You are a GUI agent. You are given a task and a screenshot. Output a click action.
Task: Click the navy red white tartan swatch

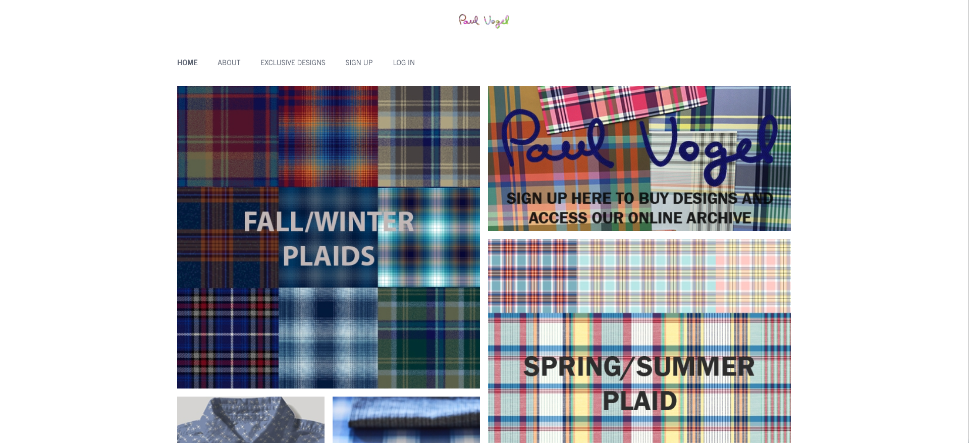click(x=228, y=338)
